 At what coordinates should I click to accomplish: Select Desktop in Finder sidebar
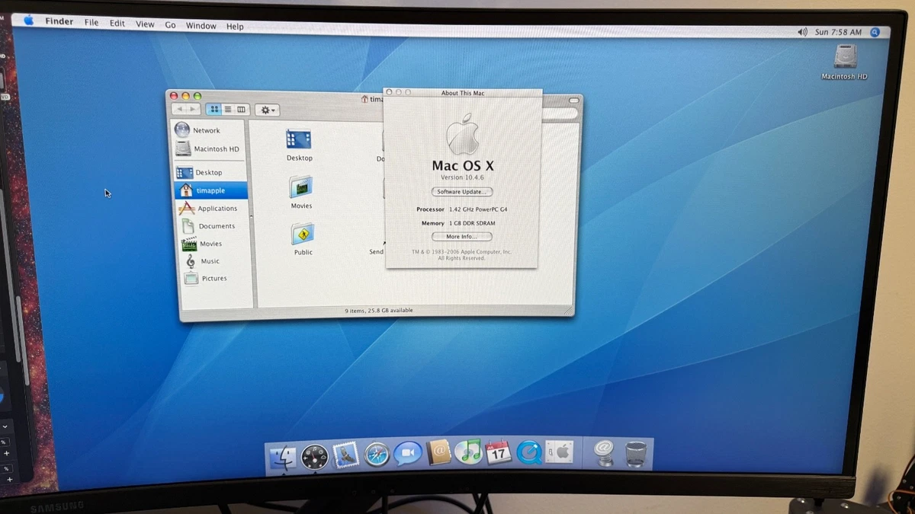point(210,172)
